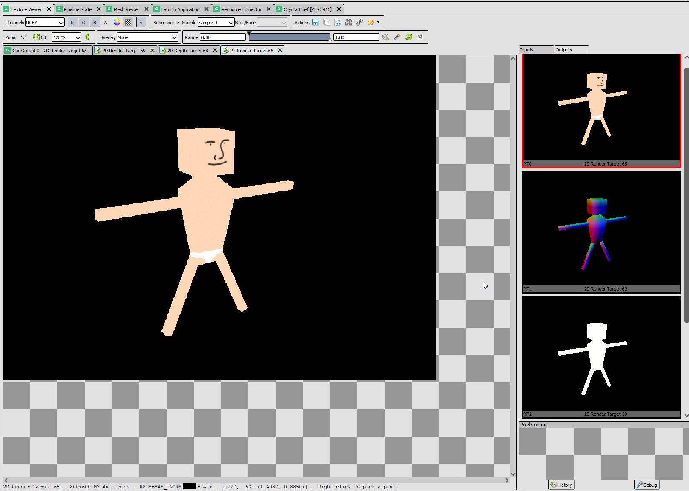Select the 2D Depth Target 68 texture tab

pyautogui.click(x=188, y=51)
